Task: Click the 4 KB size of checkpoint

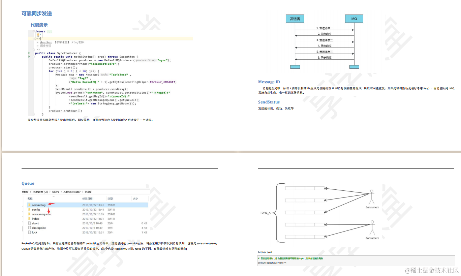Action: click(144, 228)
